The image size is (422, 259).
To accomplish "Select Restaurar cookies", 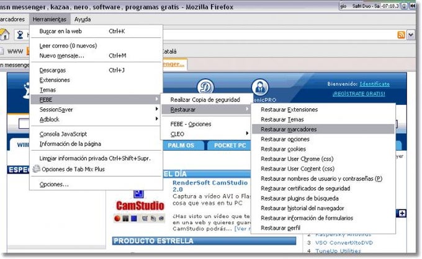I will coord(323,149).
